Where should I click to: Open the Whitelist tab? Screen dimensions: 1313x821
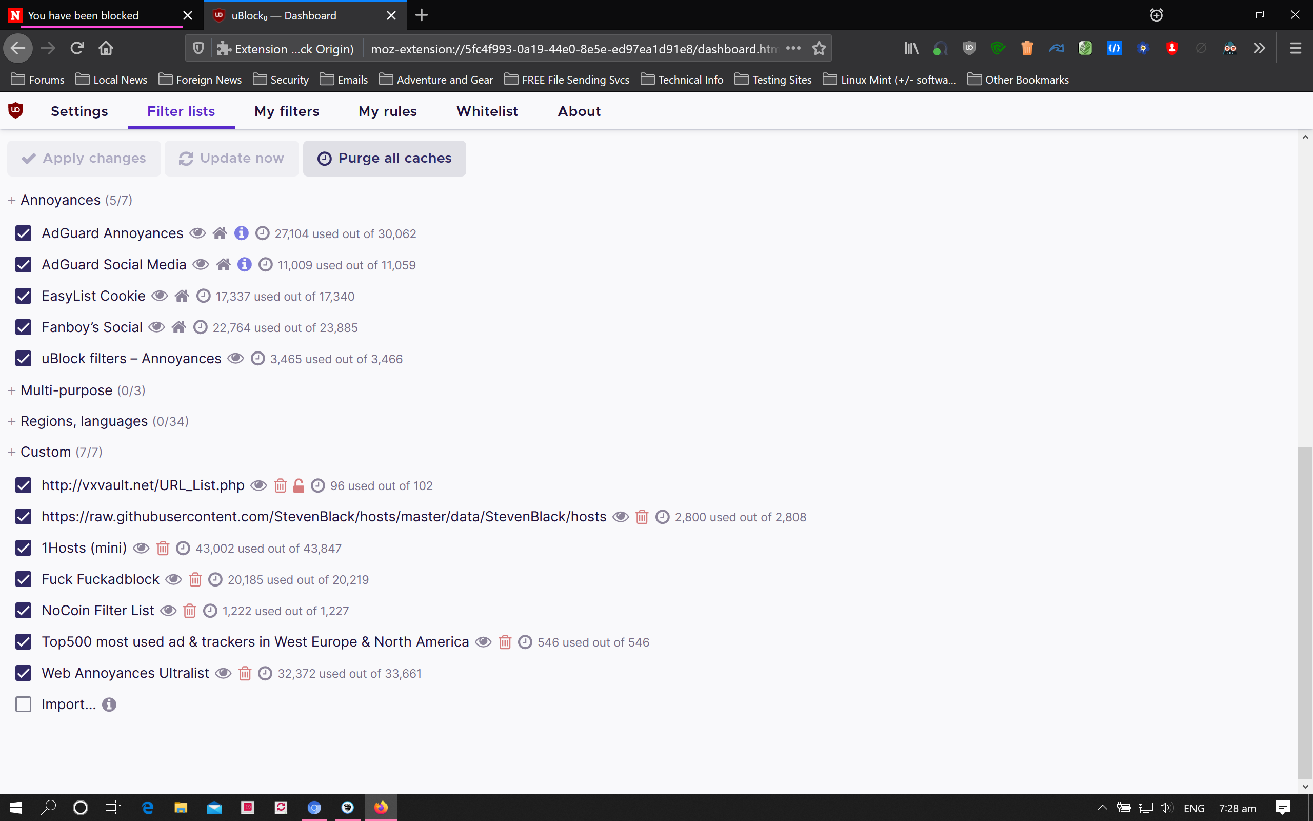click(487, 111)
